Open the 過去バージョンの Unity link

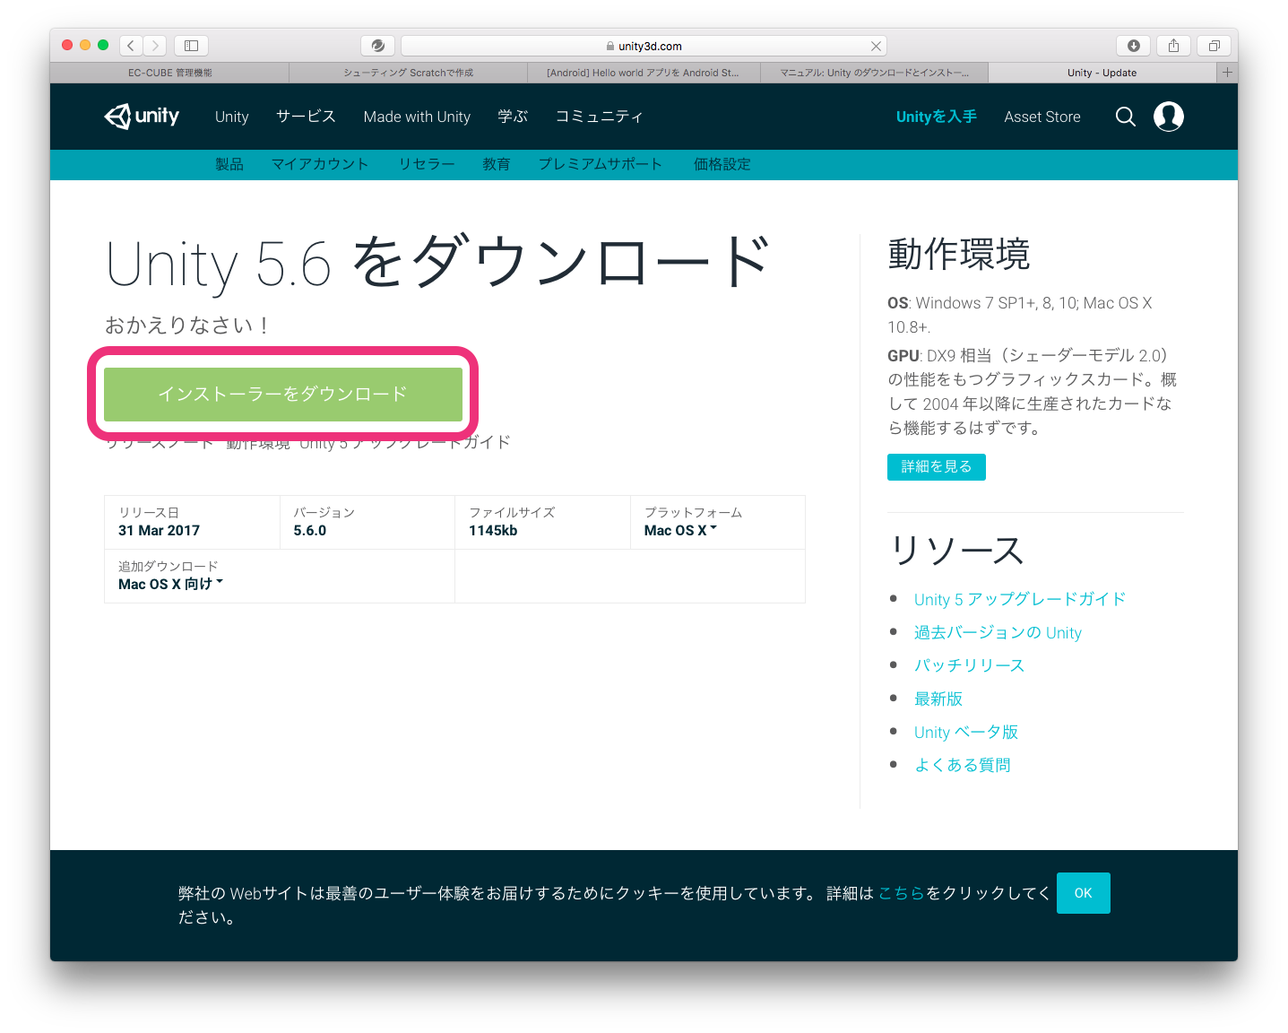click(x=998, y=632)
